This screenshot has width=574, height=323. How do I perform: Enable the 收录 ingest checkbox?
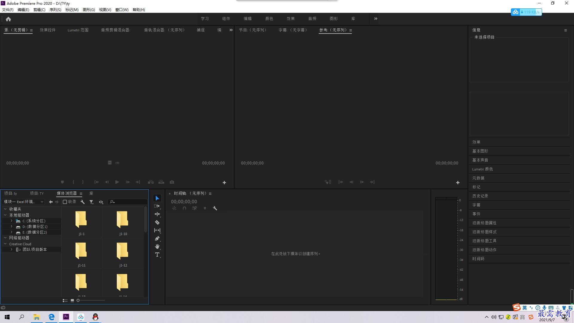(x=65, y=202)
